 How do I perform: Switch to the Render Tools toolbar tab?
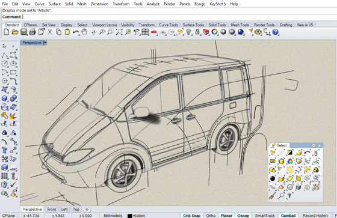click(x=264, y=25)
